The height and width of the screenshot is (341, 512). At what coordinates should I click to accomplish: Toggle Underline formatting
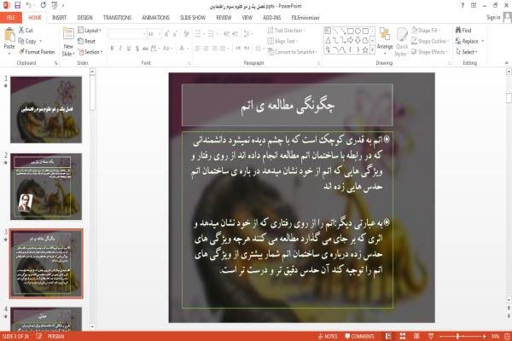pos(129,49)
